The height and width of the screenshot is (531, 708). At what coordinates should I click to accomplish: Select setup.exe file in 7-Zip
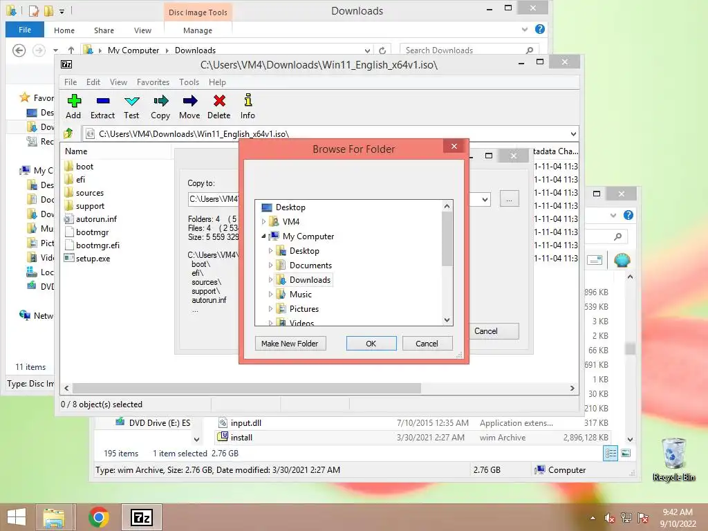coord(93,259)
